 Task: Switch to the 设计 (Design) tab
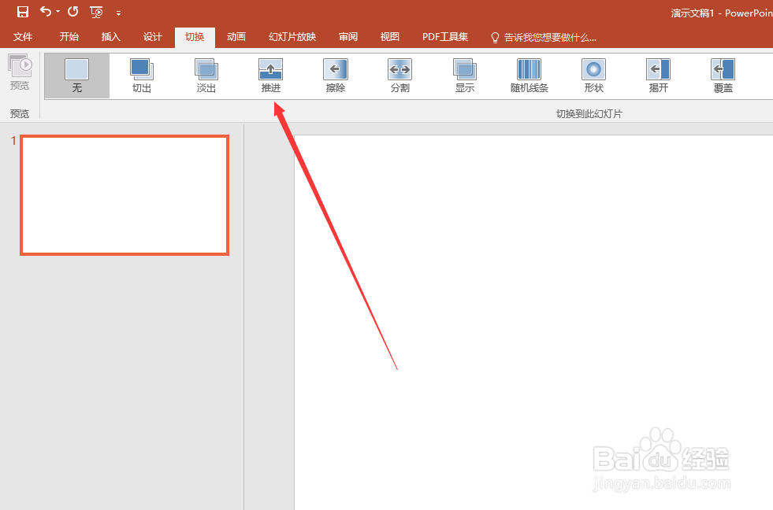[153, 37]
